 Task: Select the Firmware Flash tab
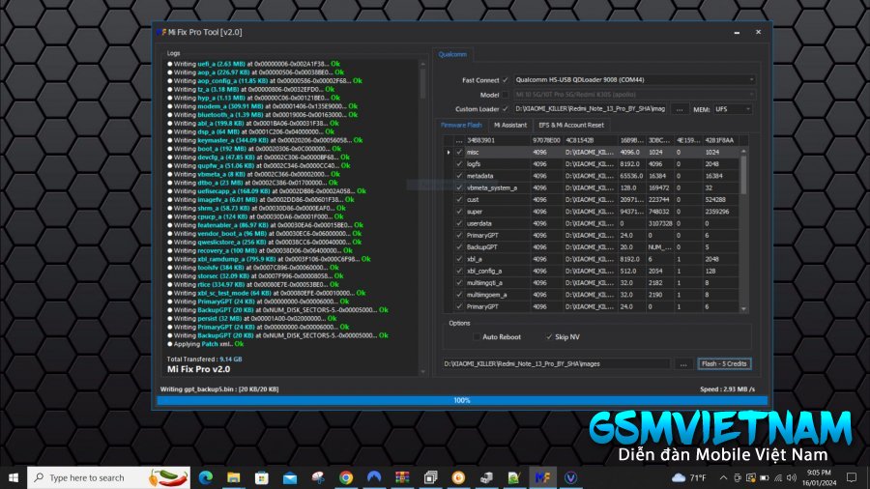tap(461, 126)
